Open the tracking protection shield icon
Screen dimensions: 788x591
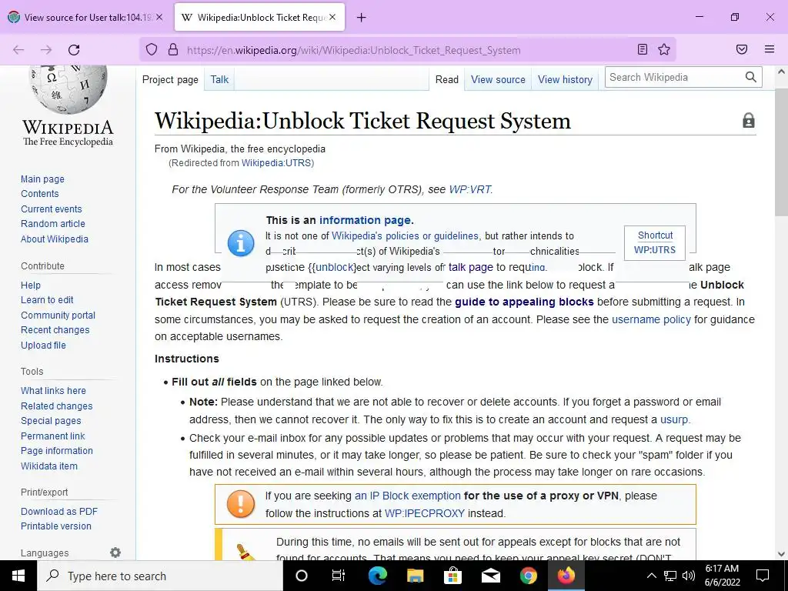click(152, 50)
